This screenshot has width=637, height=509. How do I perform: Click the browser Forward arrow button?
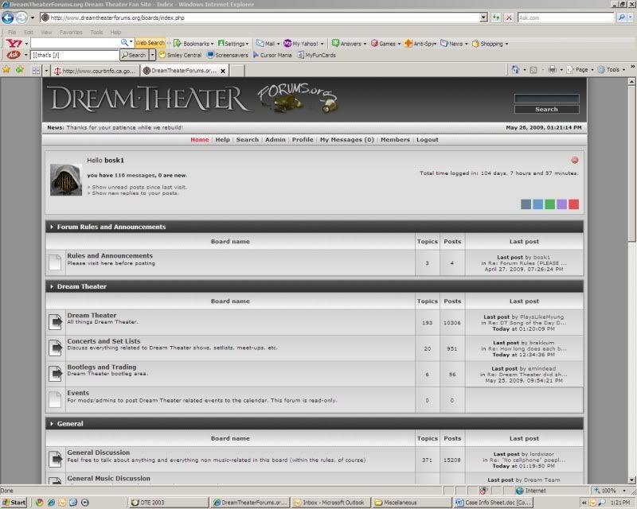click(21, 17)
